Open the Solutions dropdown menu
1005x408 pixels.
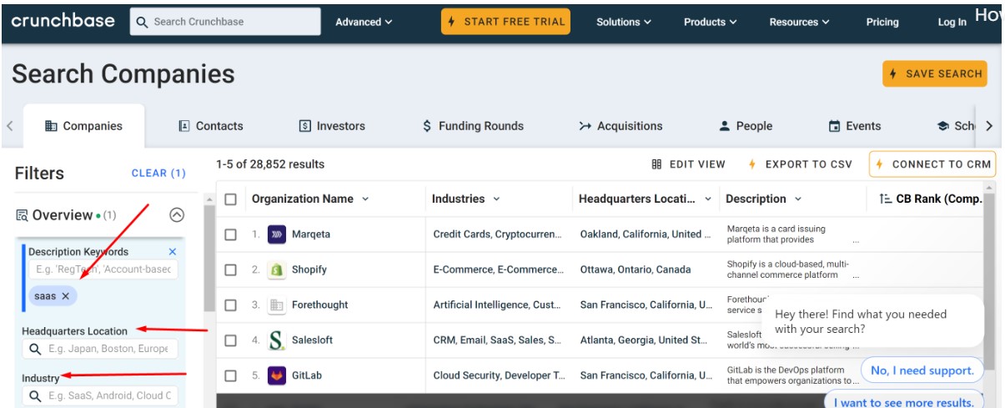624,23
